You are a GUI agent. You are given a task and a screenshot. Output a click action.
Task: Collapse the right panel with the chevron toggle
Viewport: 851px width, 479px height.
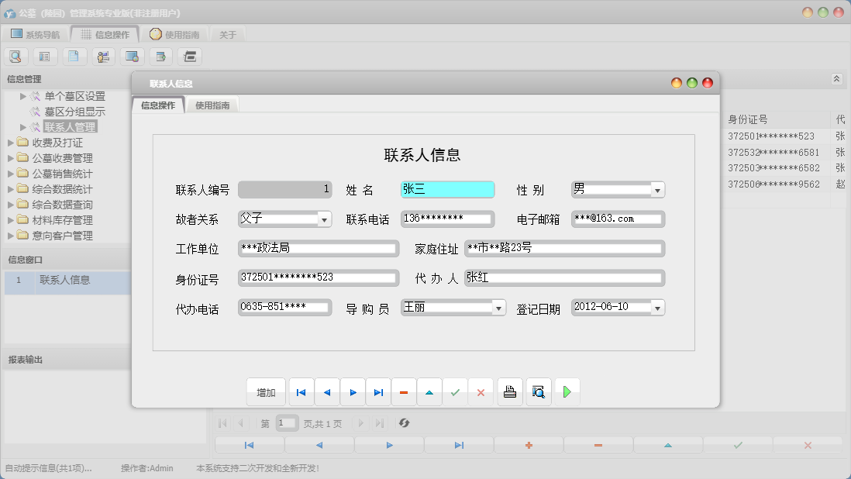pos(835,78)
